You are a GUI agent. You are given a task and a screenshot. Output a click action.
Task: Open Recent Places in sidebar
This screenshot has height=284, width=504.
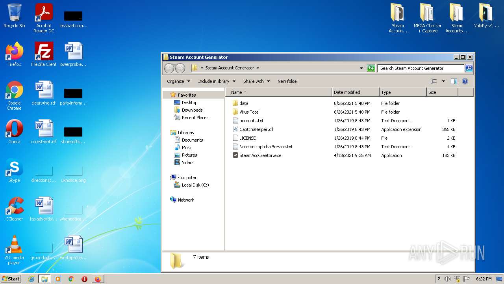(195, 118)
